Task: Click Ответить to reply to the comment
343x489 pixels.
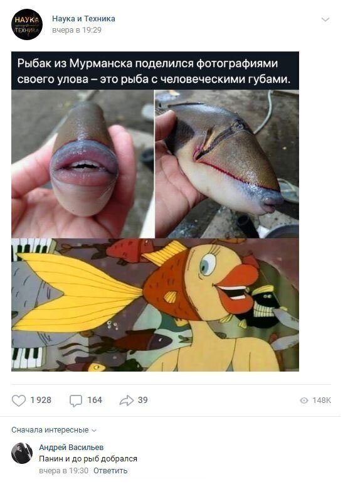Action: tap(110, 470)
